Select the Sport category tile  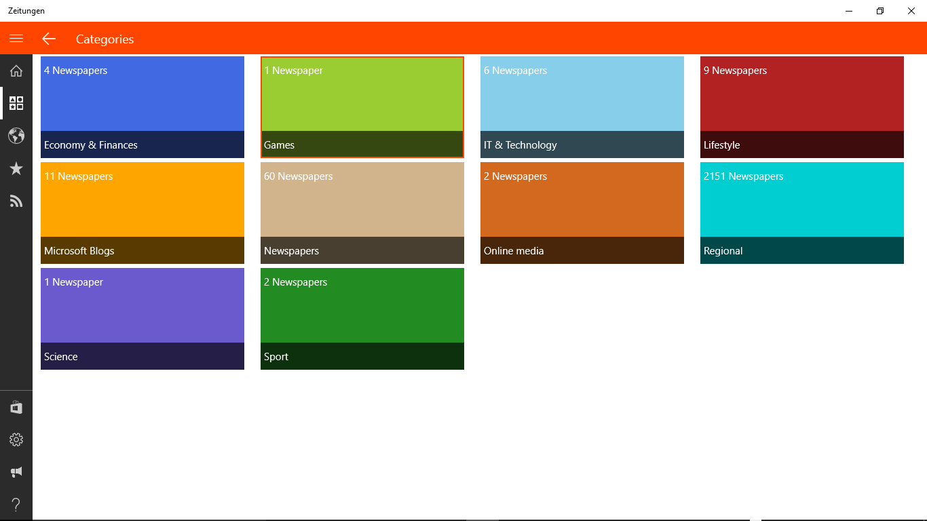(x=362, y=318)
